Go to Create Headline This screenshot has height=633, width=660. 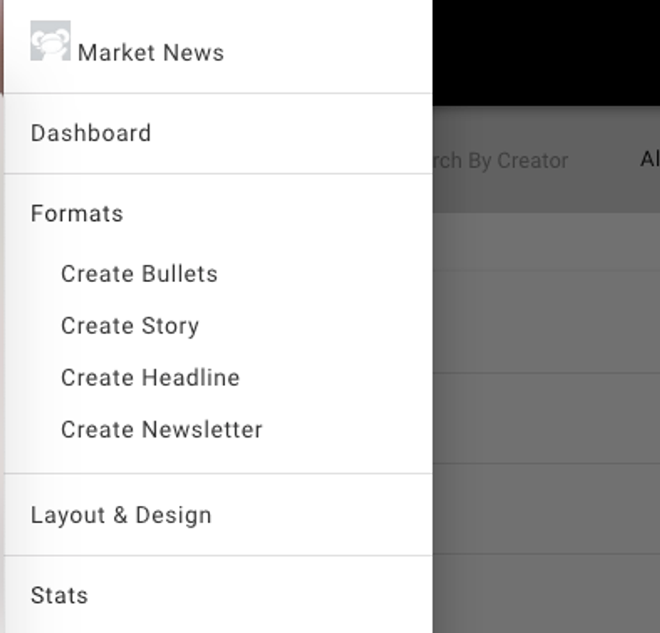coord(150,378)
